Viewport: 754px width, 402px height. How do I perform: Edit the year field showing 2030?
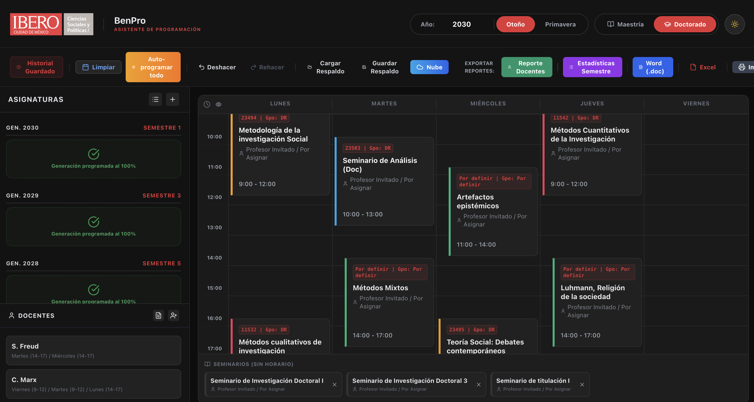coord(462,24)
